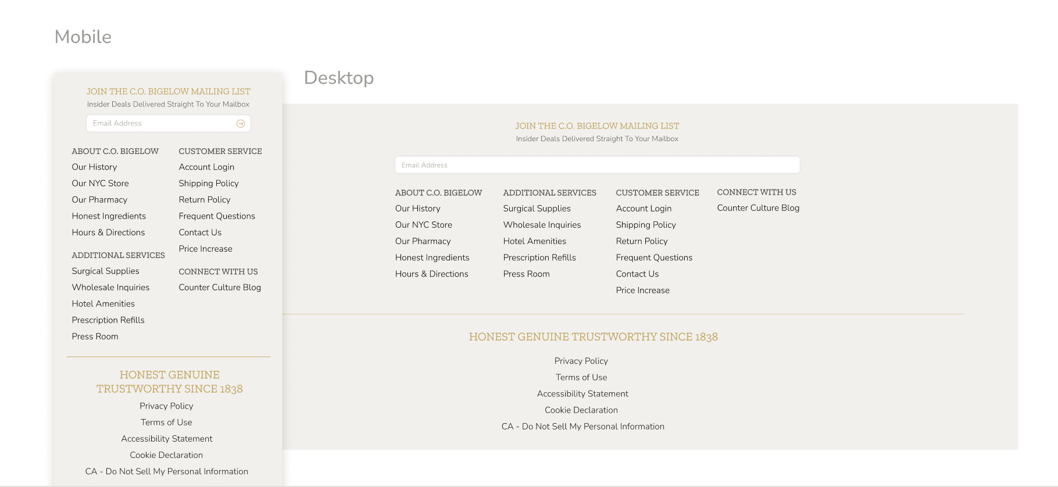Screen dimensions: 1058x487
Task: Open Frequent Questions in mobile footer
Action: [x=217, y=216]
